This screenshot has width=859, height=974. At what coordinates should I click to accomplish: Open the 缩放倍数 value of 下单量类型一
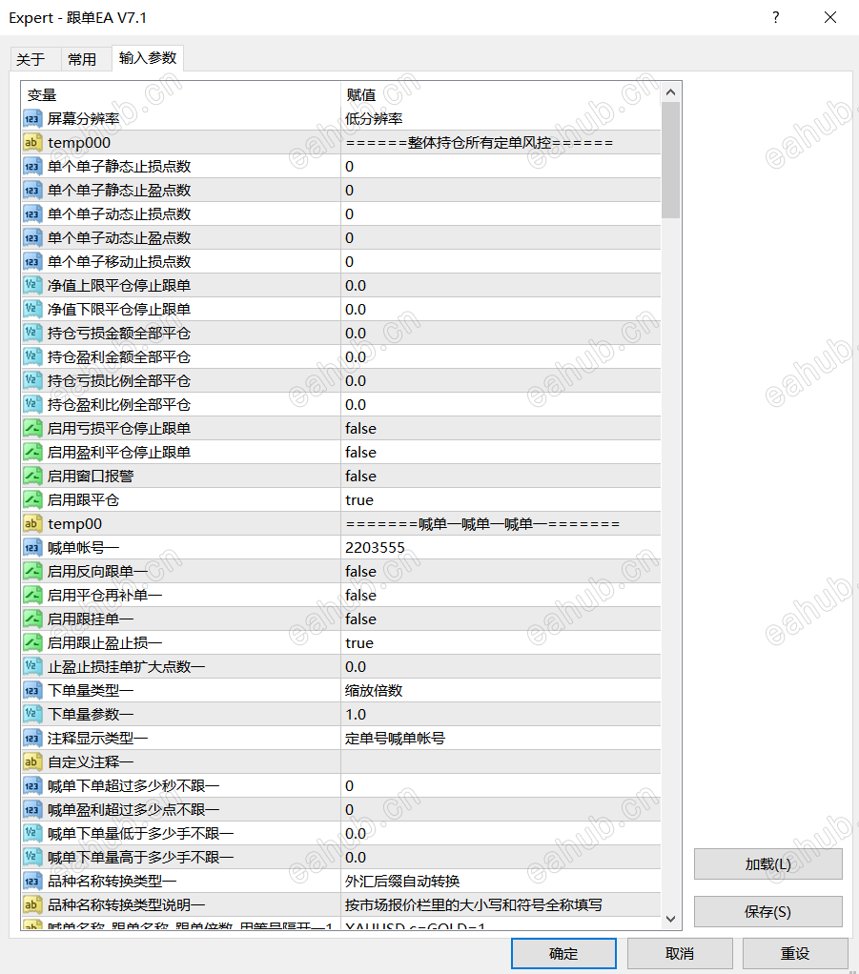point(501,690)
